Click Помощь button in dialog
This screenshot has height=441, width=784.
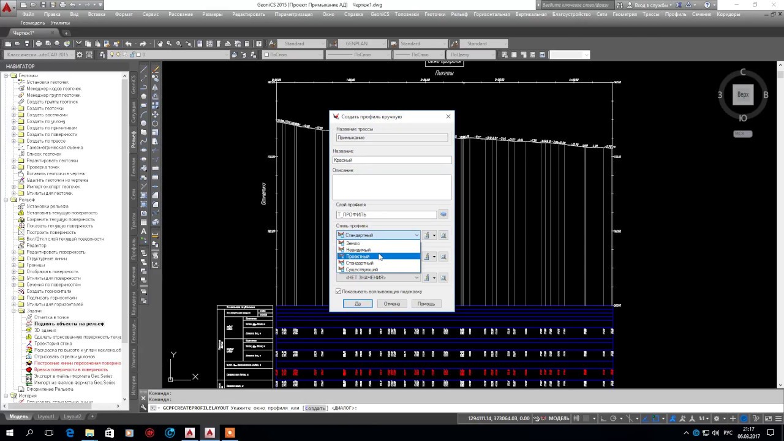[426, 304]
